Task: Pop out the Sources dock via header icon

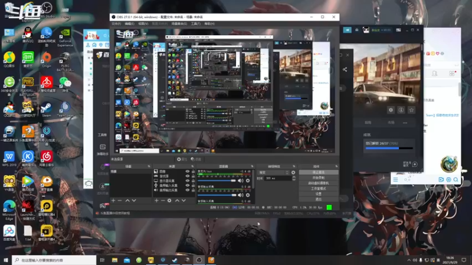Action: 192,166
